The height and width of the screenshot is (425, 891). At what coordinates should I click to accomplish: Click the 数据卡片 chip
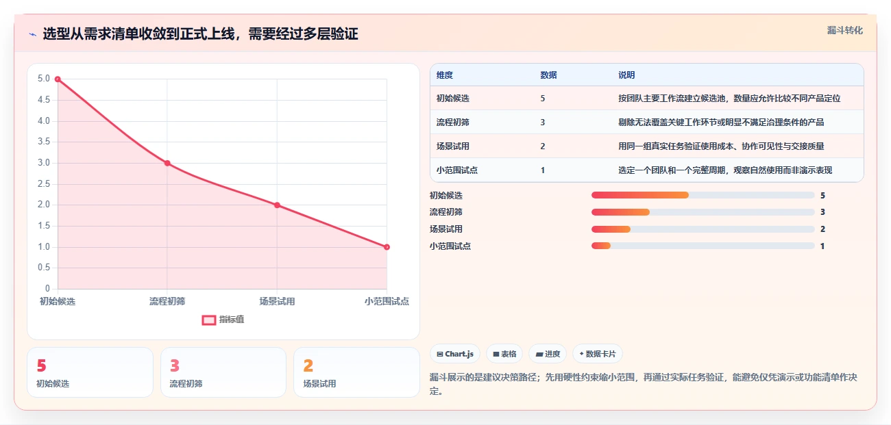tap(598, 354)
